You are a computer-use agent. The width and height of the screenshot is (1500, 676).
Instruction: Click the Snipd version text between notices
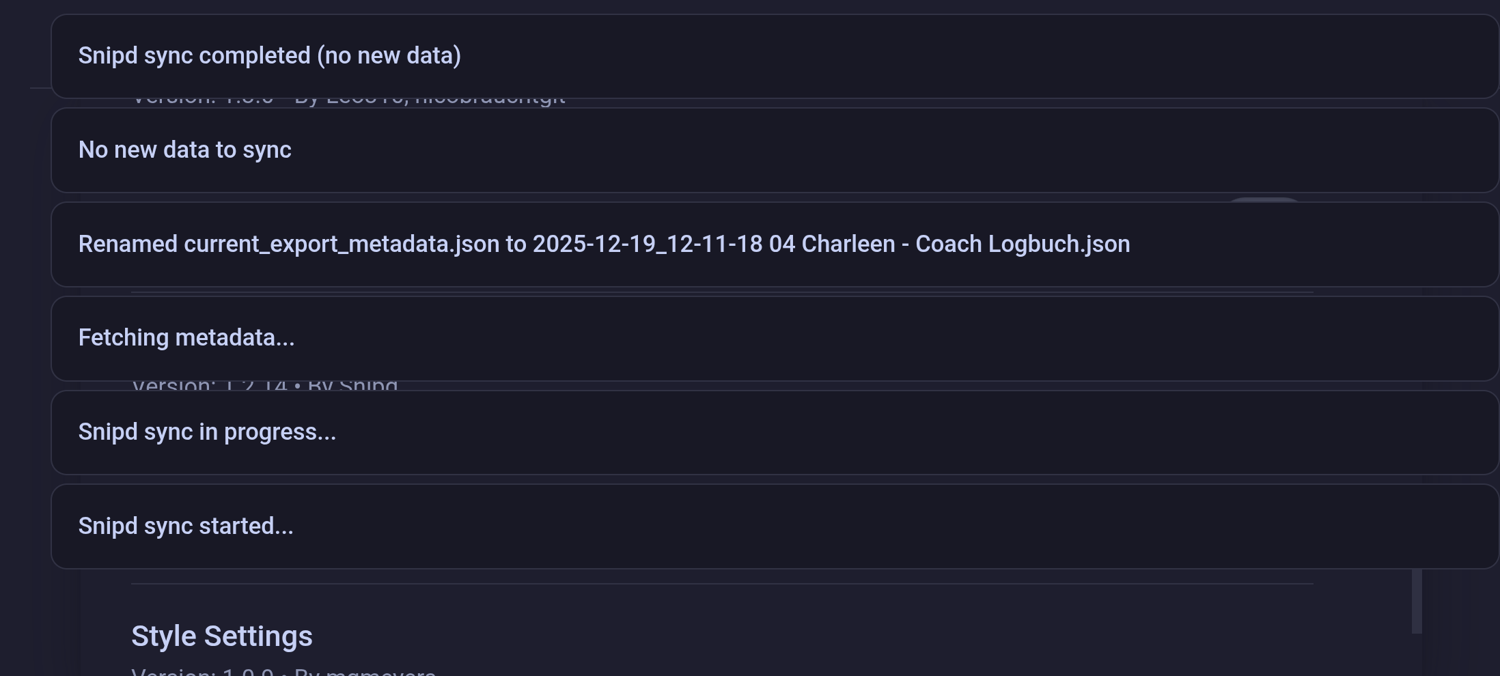click(x=265, y=386)
